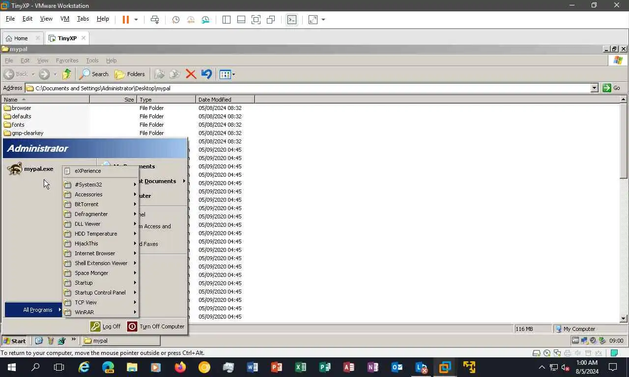Click Turn Off Computer button

(x=156, y=326)
